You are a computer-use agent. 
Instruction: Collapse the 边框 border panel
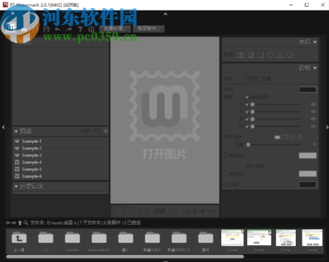[315, 68]
